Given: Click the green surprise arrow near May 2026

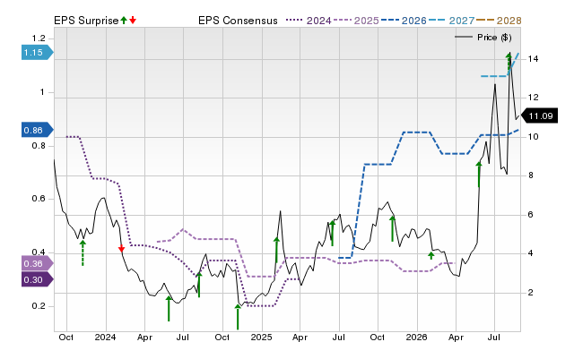Looking at the screenshot, I should pos(479,175).
